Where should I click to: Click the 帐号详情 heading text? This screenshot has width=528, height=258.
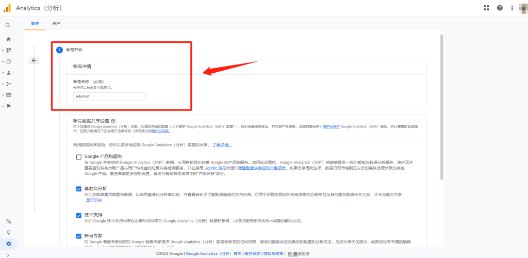tap(82, 67)
